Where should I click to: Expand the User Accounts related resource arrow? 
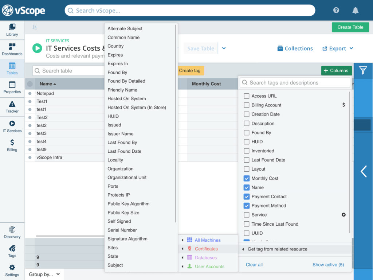(x=182, y=267)
